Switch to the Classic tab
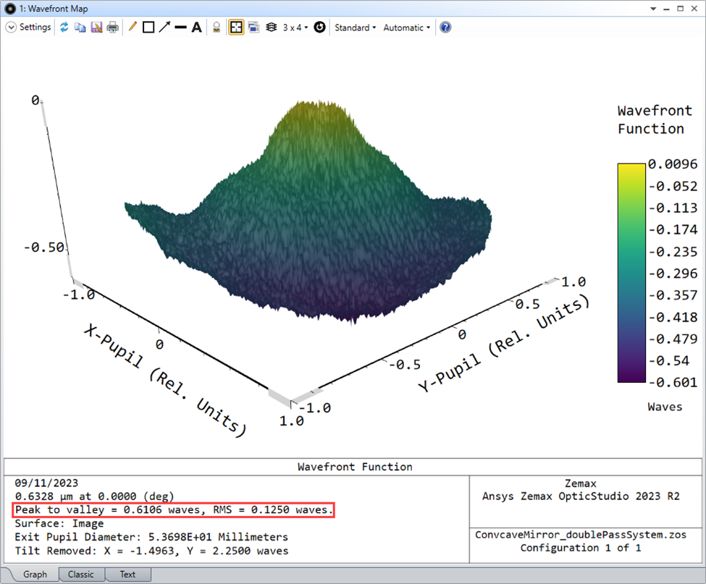The image size is (706, 584). pyautogui.click(x=81, y=575)
